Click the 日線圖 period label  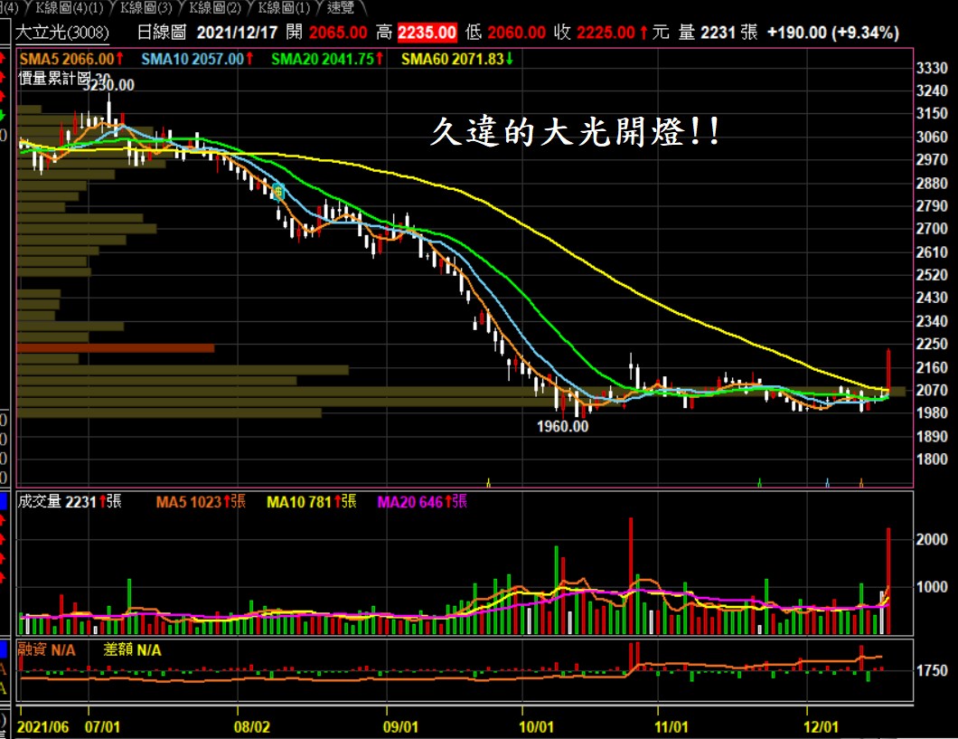161,33
